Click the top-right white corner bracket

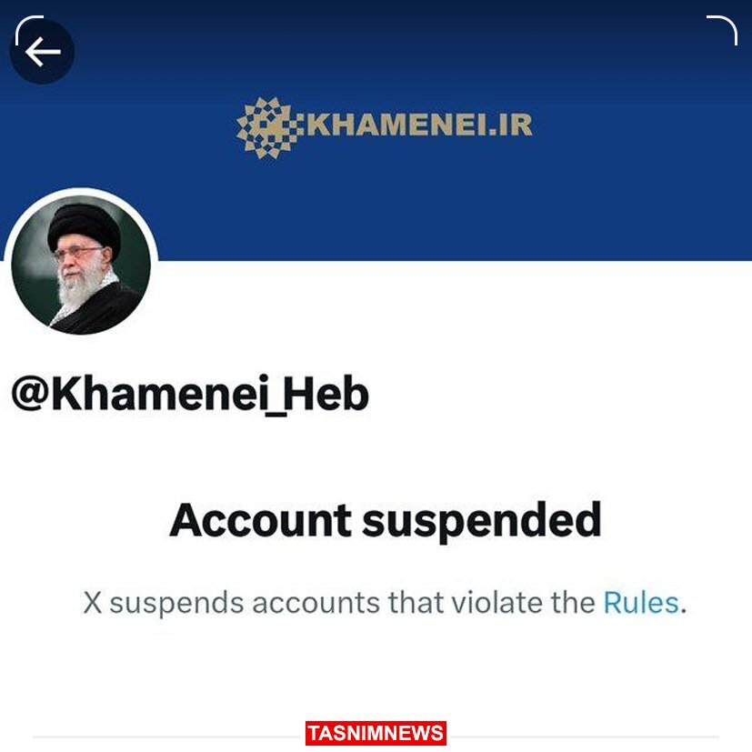(722, 30)
